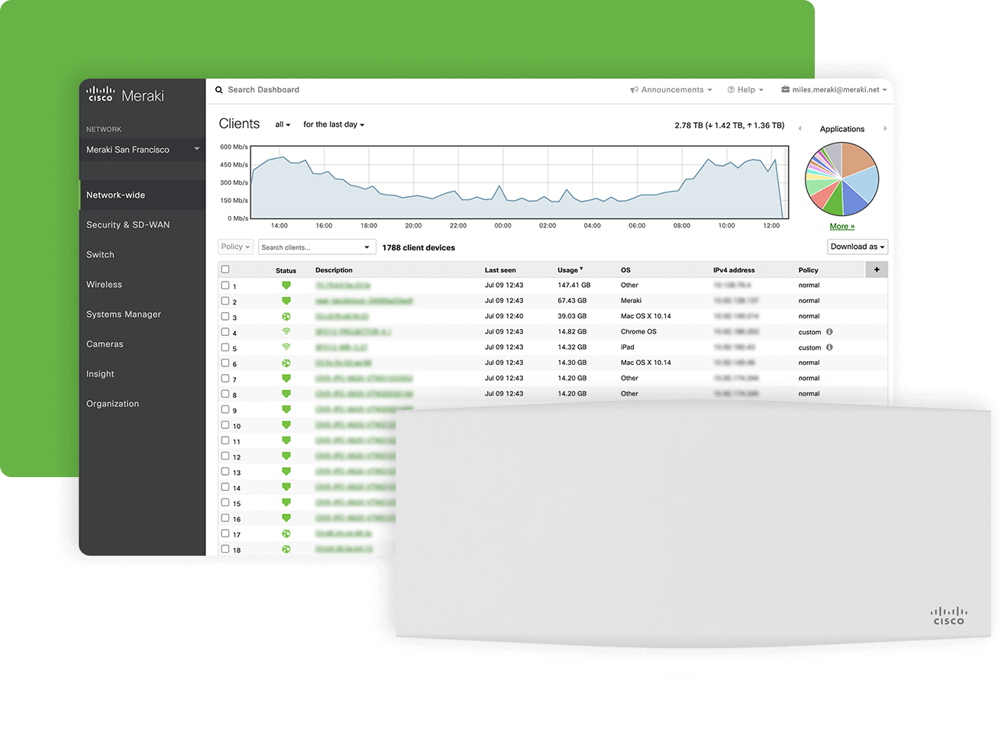
Task: Select the checkbox for client row 6
Action: coord(225,363)
